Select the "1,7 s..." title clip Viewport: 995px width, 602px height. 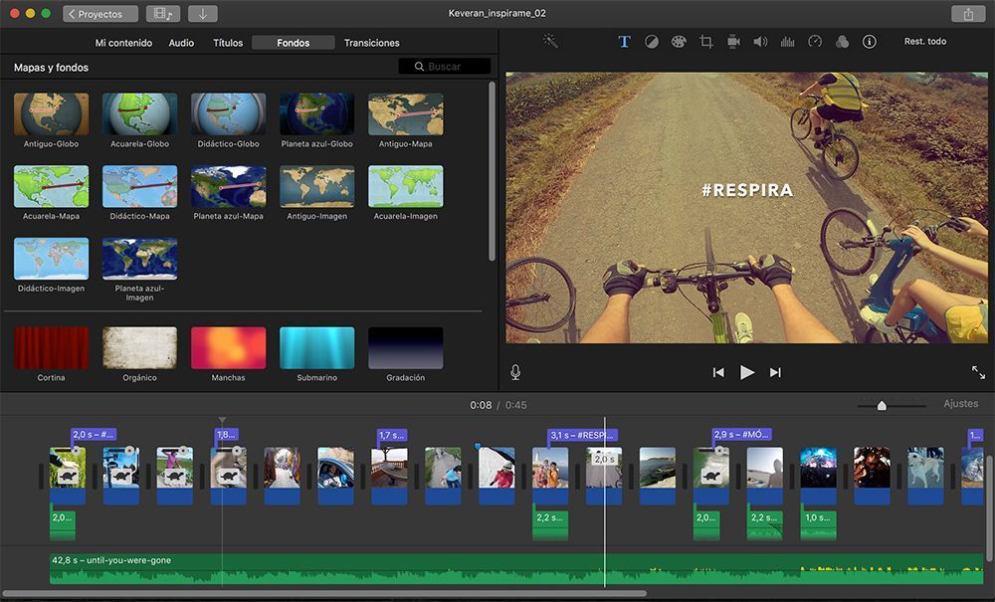click(391, 435)
